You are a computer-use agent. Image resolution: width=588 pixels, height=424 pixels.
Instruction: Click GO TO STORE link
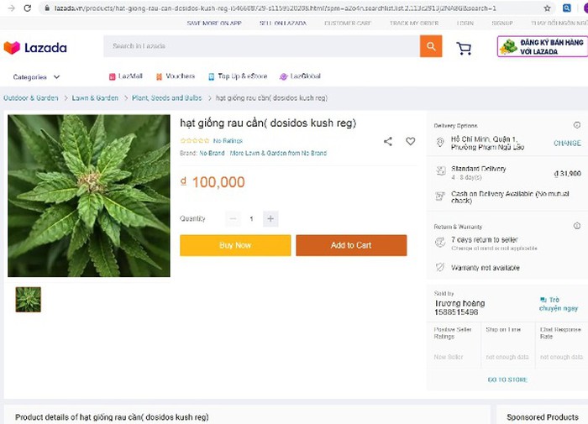coord(507,380)
